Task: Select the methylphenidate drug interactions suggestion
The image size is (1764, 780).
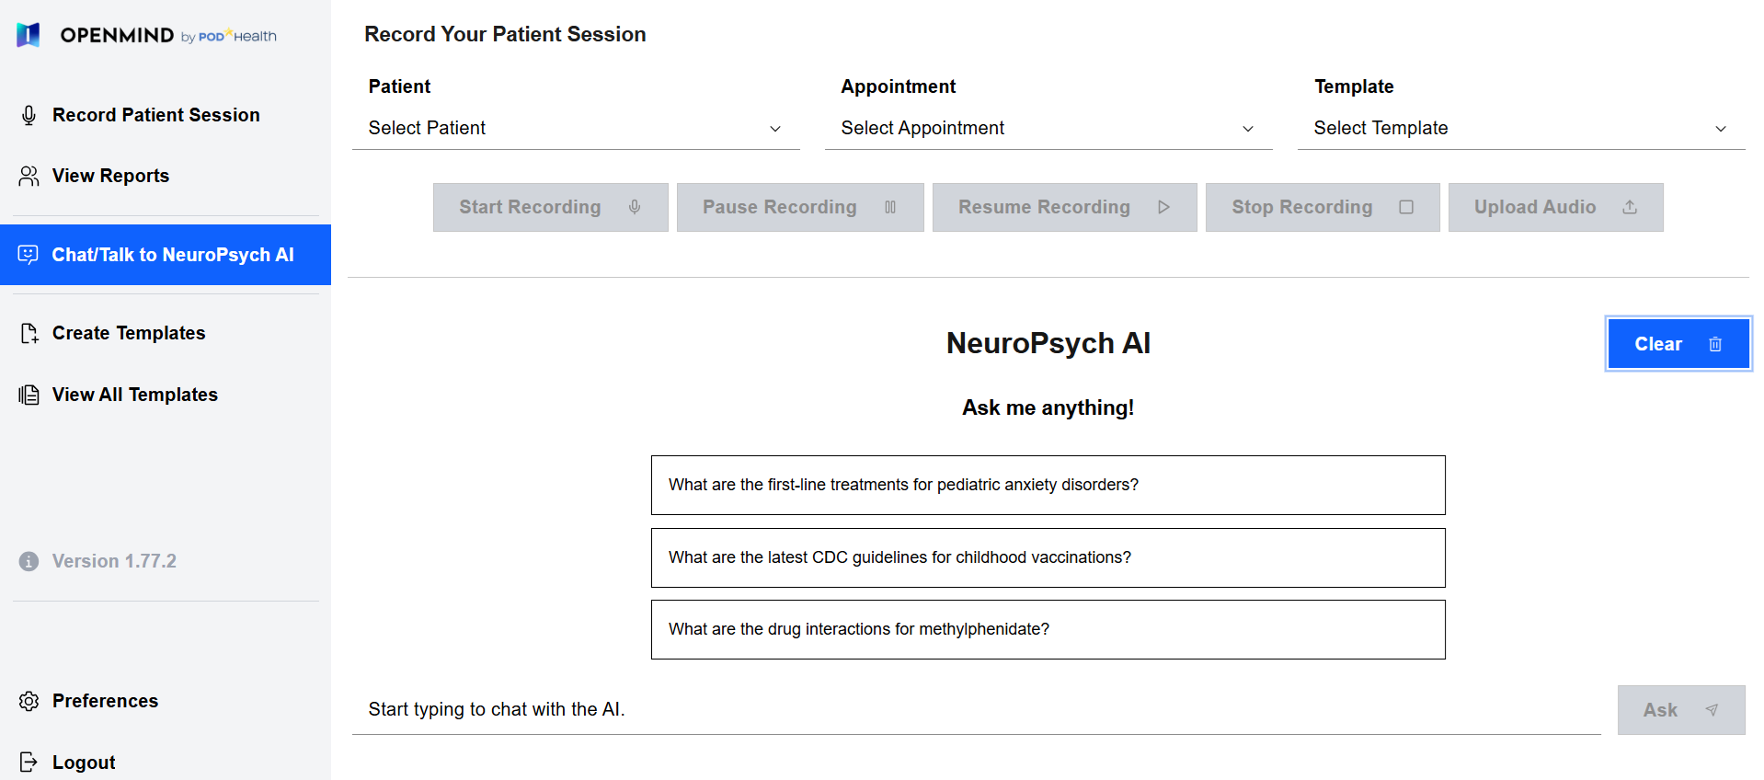Action: 1048,629
